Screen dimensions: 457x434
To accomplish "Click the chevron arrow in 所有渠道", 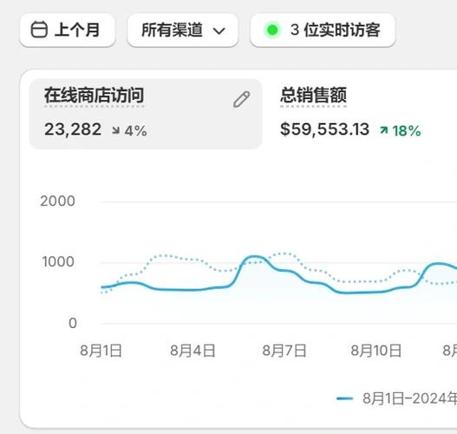I will [x=219, y=30].
